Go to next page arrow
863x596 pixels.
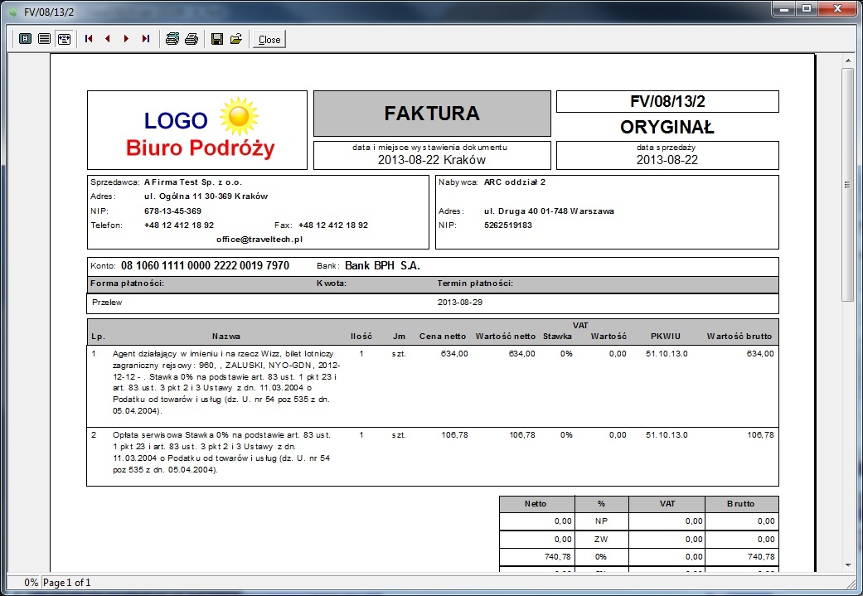[127, 39]
